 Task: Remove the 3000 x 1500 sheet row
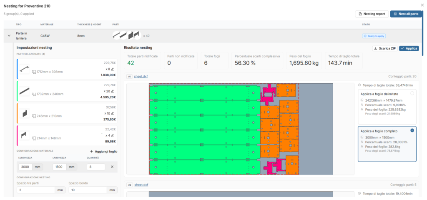112,167
